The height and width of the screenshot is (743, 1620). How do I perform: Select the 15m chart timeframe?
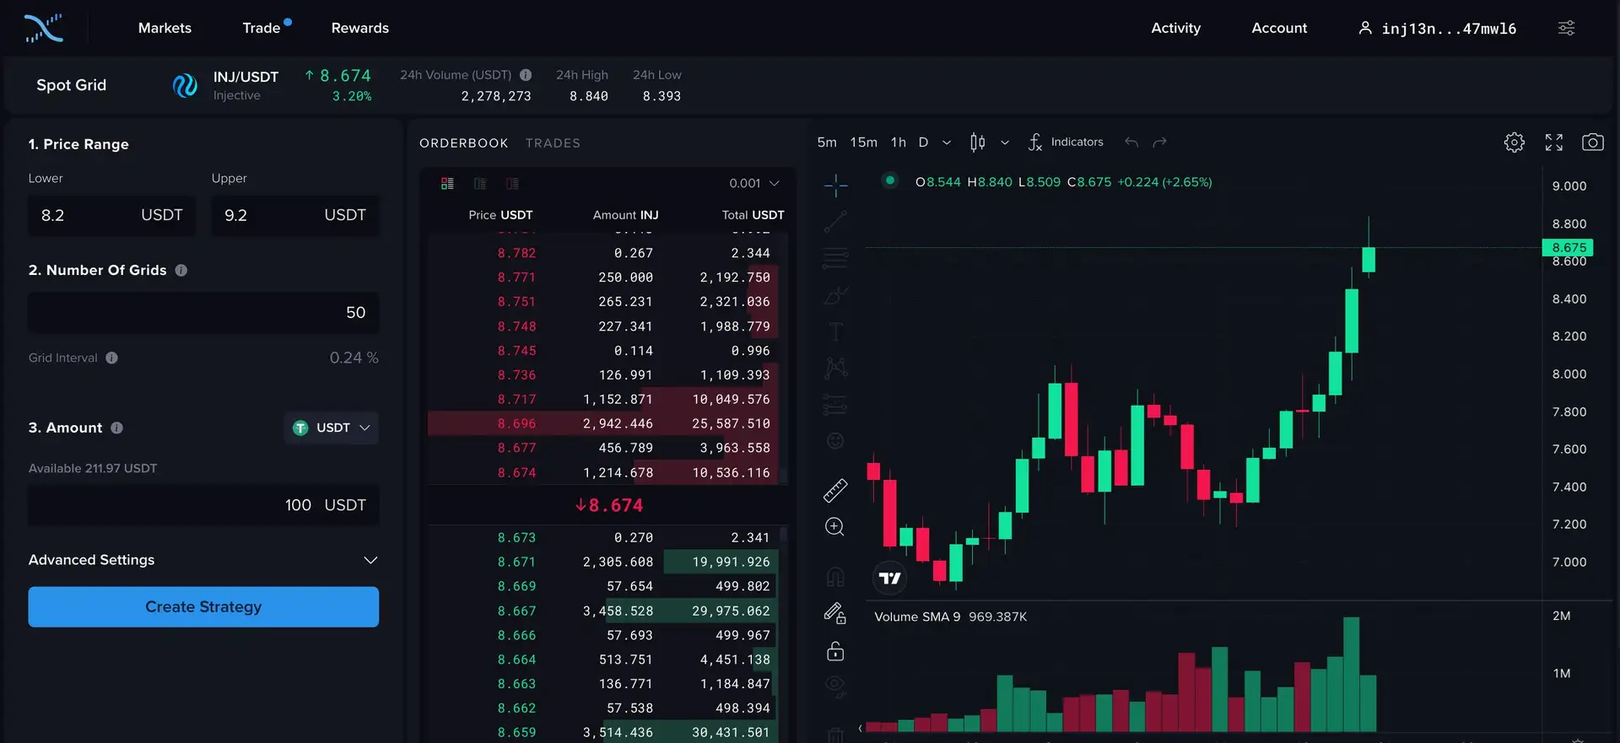click(x=863, y=143)
